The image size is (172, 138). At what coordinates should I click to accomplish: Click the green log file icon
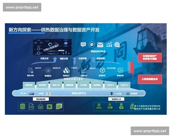tap(31, 107)
